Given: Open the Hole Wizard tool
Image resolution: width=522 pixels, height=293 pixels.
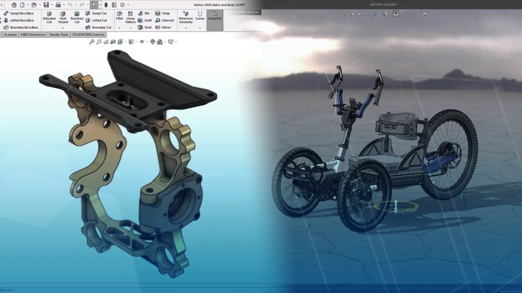Looking at the screenshot, I should [63, 18].
